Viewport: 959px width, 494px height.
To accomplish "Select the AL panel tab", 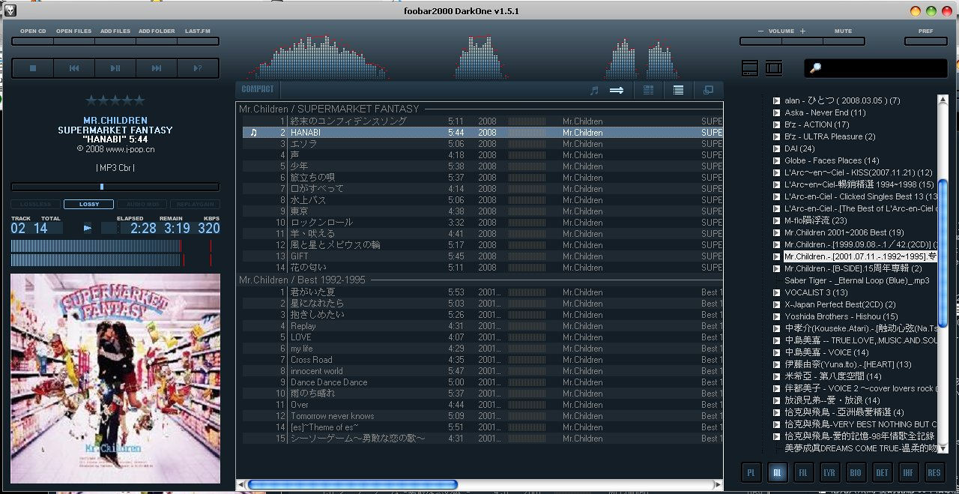I will pyautogui.click(x=778, y=473).
